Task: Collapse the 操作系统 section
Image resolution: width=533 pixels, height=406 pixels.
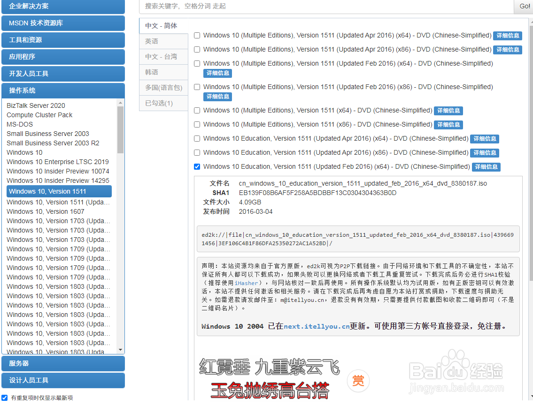Action: coord(63,90)
